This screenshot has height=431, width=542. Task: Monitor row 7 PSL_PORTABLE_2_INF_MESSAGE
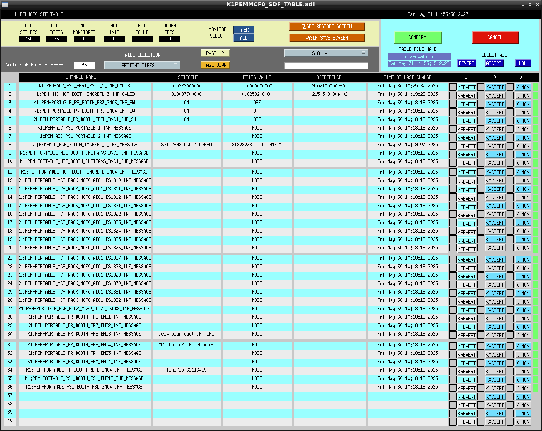pos(523,138)
